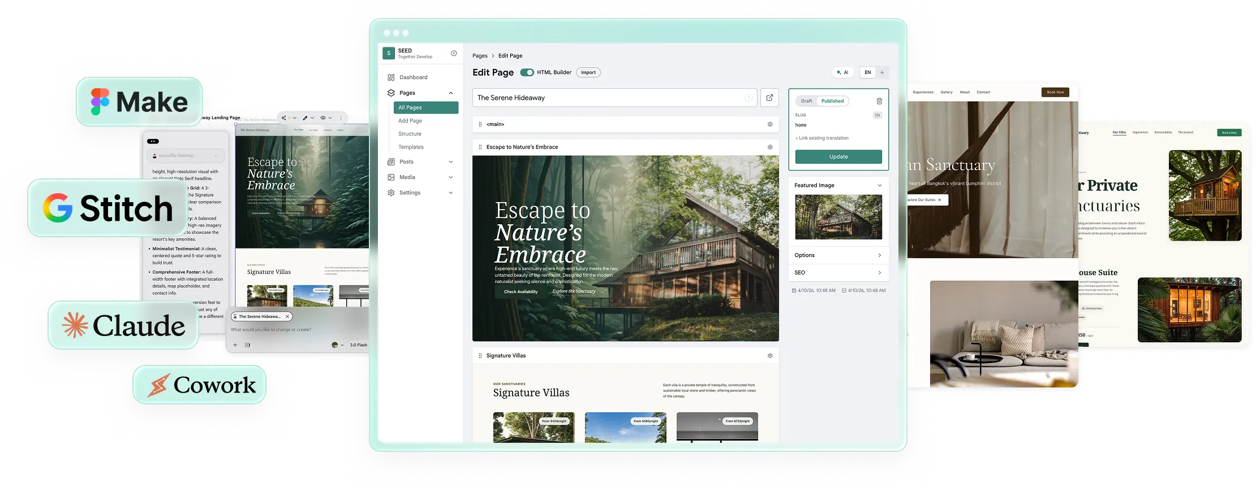Viewport: 1256px width, 488px height.
Task: Delete the page with the trash icon
Action: [879, 101]
